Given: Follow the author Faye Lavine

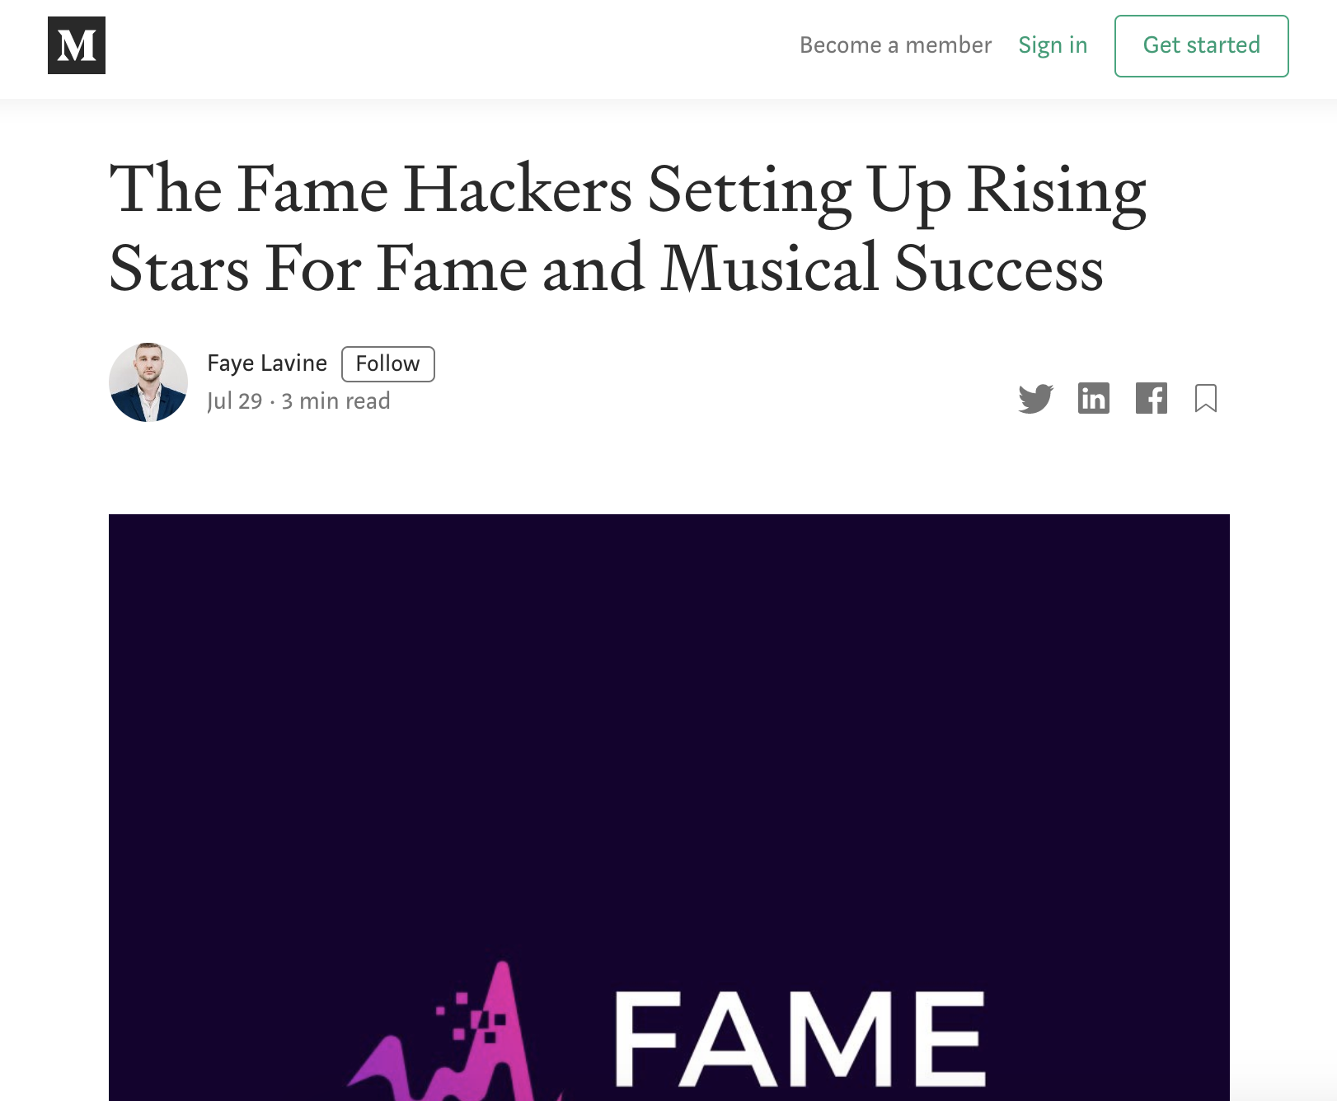Looking at the screenshot, I should coord(388,364).
